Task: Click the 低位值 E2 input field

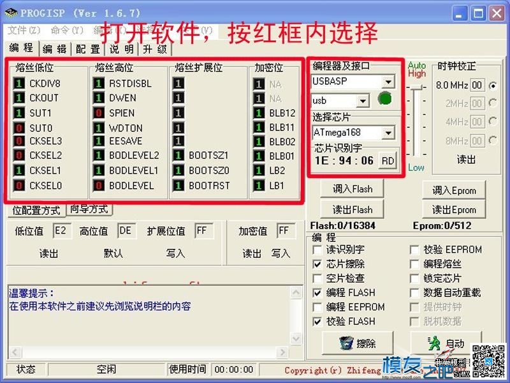Action: (62, 231)
